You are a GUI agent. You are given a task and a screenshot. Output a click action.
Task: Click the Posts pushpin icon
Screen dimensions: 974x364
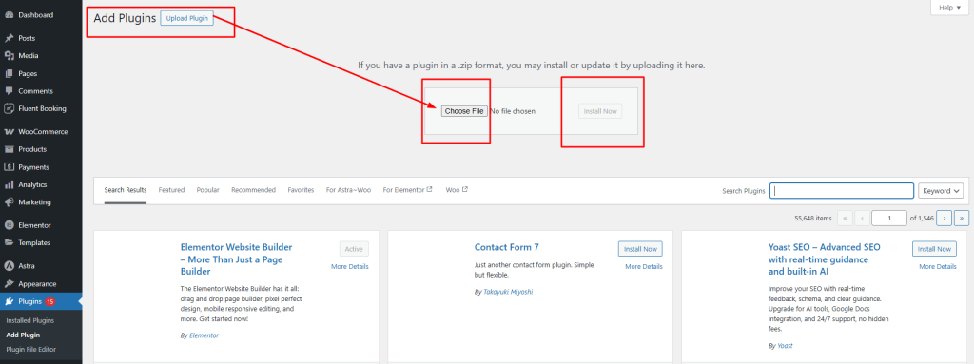(10, 38)
